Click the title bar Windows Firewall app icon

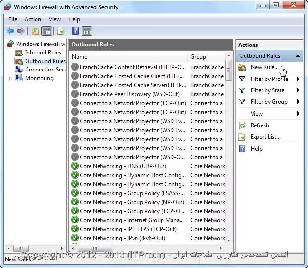click(x=8, y=7)
